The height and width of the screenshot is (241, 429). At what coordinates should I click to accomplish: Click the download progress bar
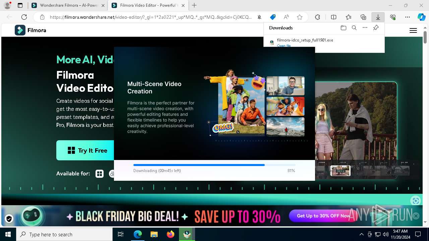[214, 165]
